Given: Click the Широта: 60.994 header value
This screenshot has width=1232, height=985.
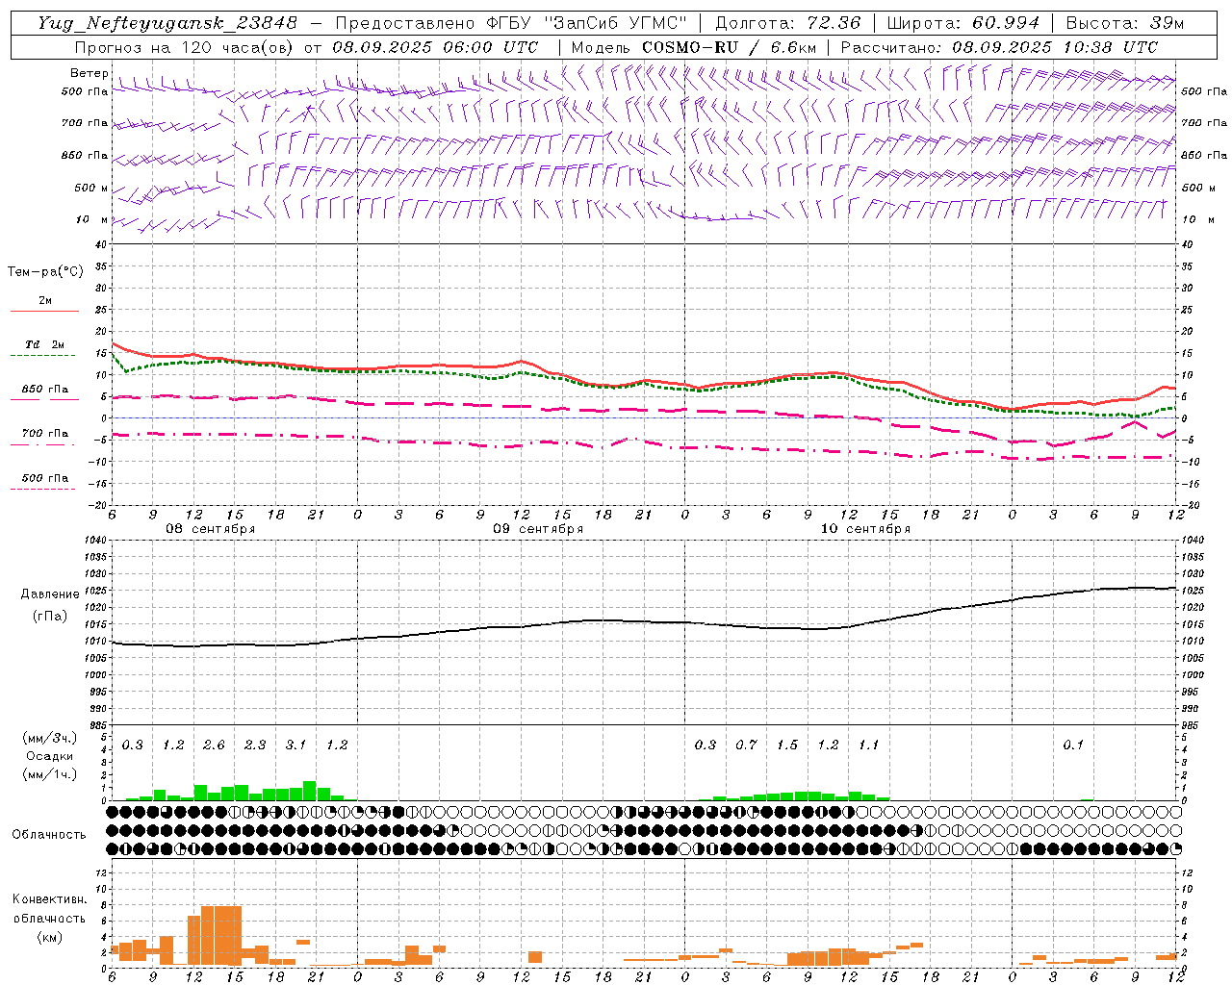Looking at the screenshot, I should pos(963,22).
